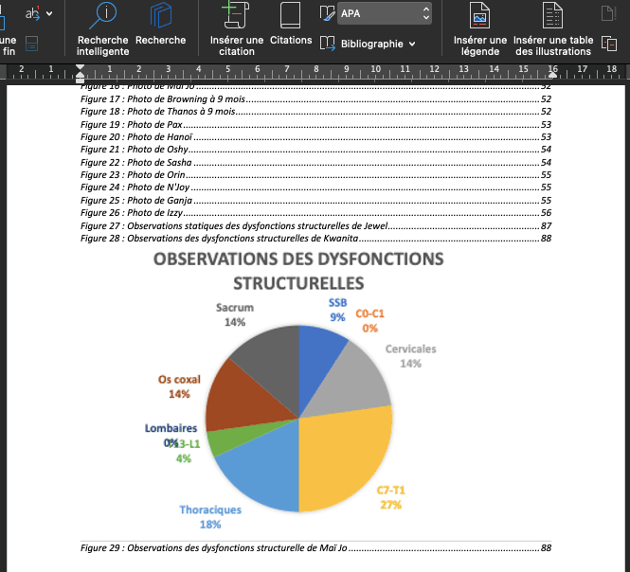Click the Recherche pages icon
This screenshot has height=572, width=630.
coord(161,16)
